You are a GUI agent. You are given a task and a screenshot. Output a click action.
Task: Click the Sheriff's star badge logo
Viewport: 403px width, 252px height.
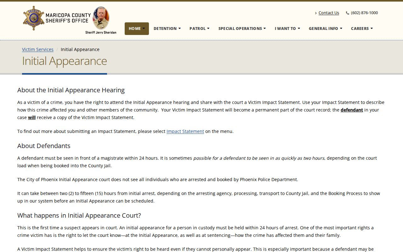(33, 18)
